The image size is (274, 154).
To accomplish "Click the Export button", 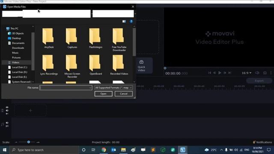I will (x=259, y=81).
